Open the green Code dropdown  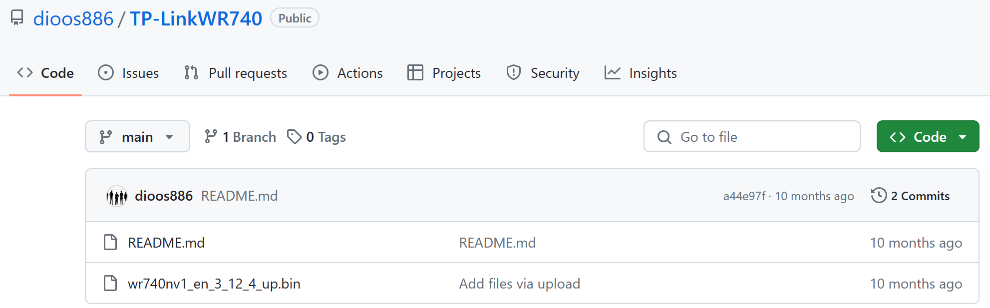point(928,137)
